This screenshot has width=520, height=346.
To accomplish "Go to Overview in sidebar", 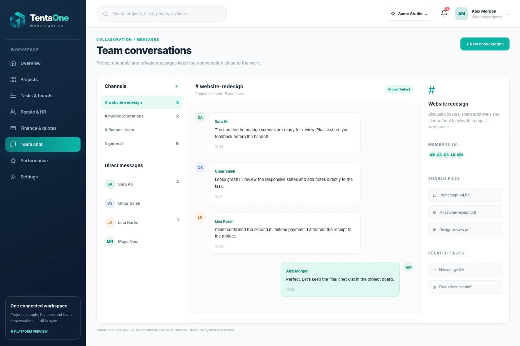I will 43,63.
